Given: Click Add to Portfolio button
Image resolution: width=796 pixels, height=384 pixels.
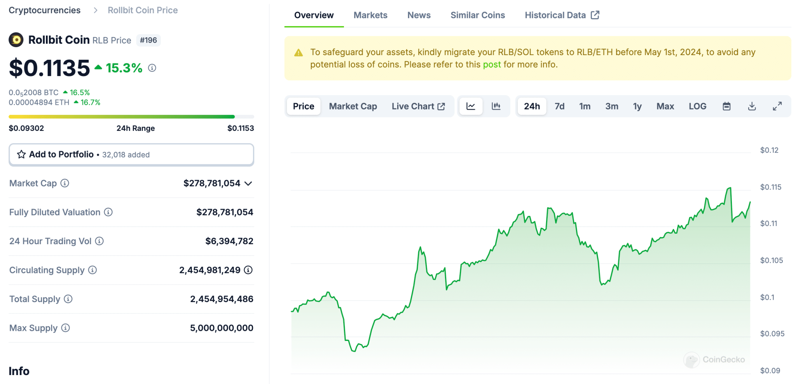Looking at the screenshot, I should pos(131,155).
